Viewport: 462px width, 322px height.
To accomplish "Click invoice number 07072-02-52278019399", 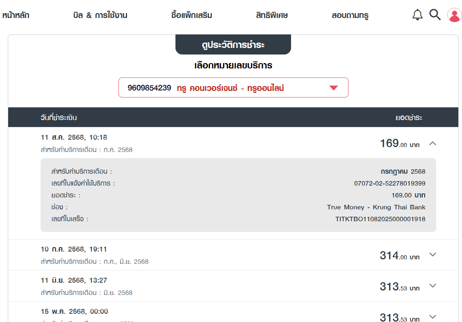I will tap(389, 184).
